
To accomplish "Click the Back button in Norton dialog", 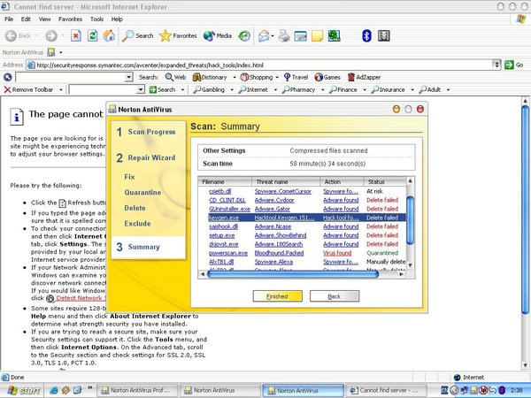I will point(335,296).
